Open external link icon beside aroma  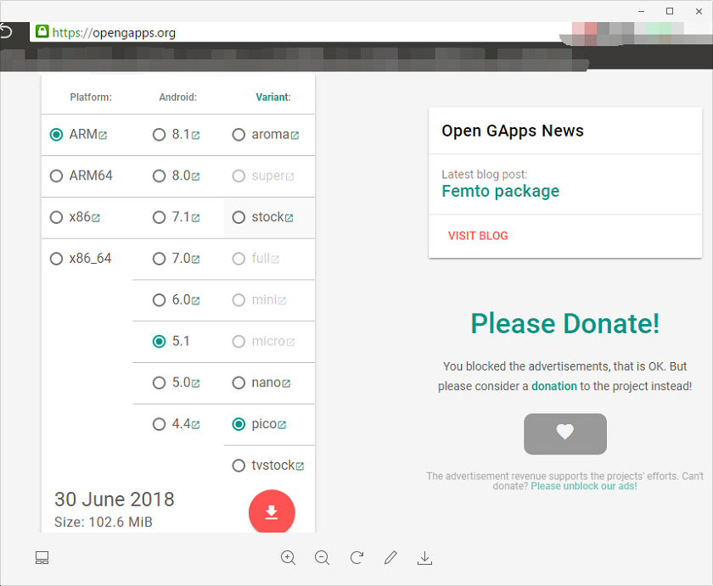point(295,136)
